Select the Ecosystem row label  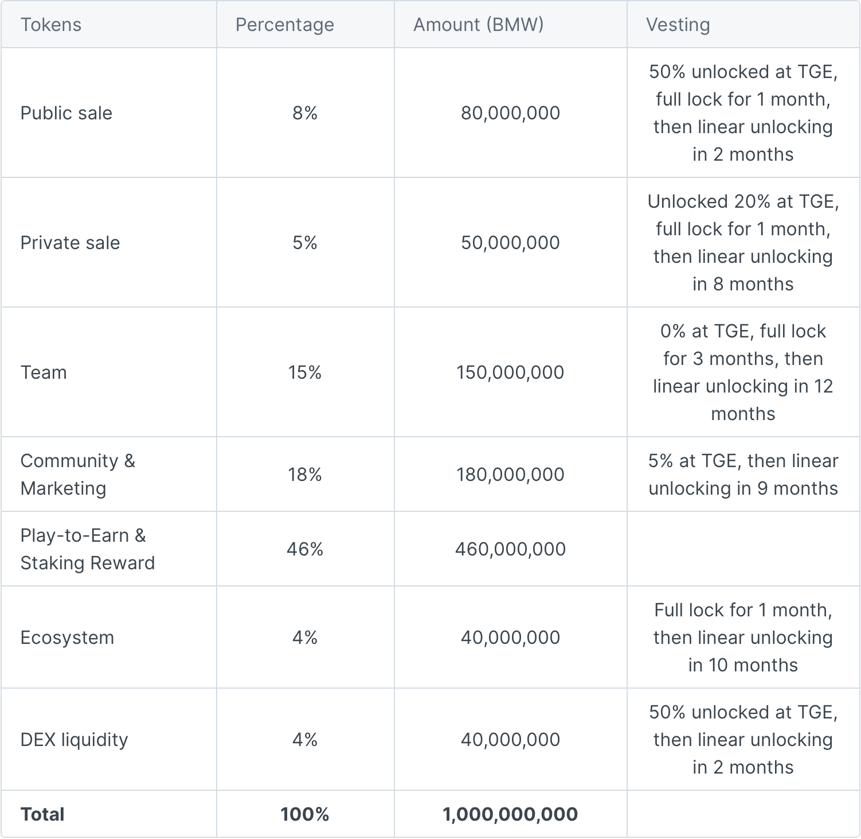68,638
